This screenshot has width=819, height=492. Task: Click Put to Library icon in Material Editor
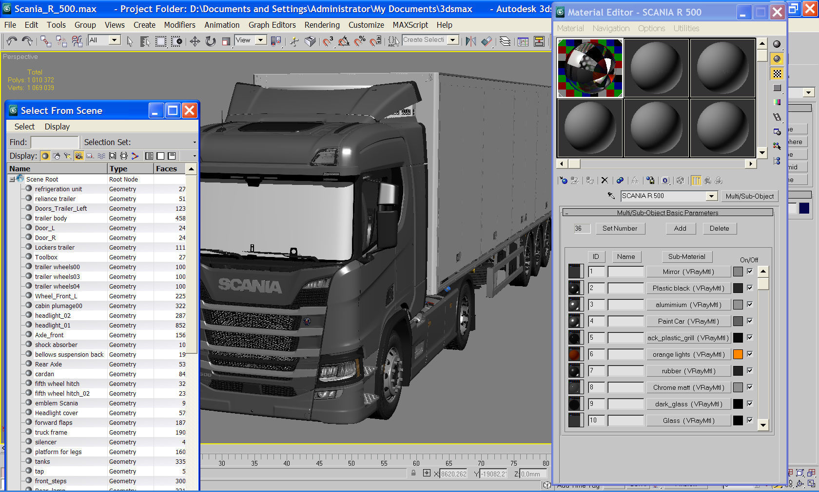pyautogui.click(x=650, y=181)
